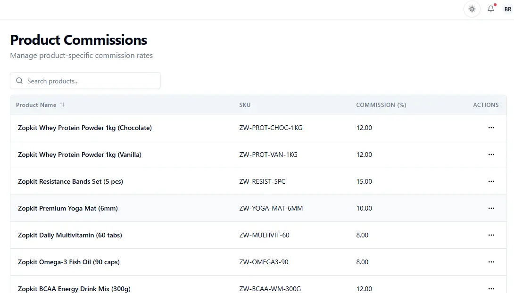Click SKU ZW-MULTIVIT-60

pyautogui.click(x=264, y=235)
